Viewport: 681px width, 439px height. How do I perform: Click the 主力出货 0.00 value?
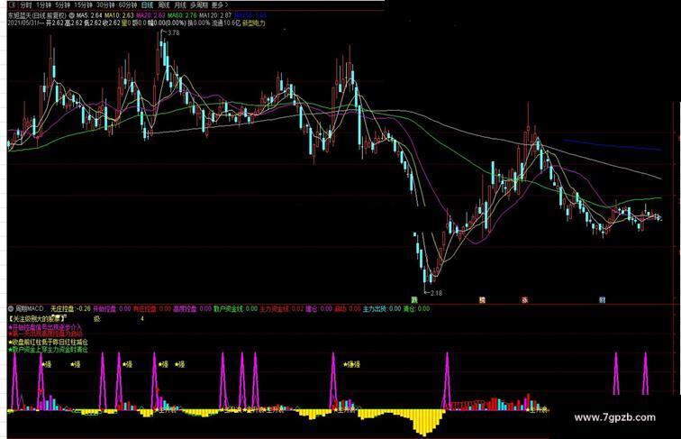(382, 308)
